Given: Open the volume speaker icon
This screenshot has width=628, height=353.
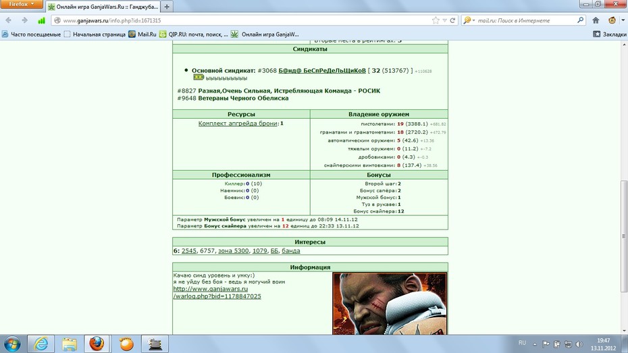Looking at the screenshot, I should pos(579,344).
